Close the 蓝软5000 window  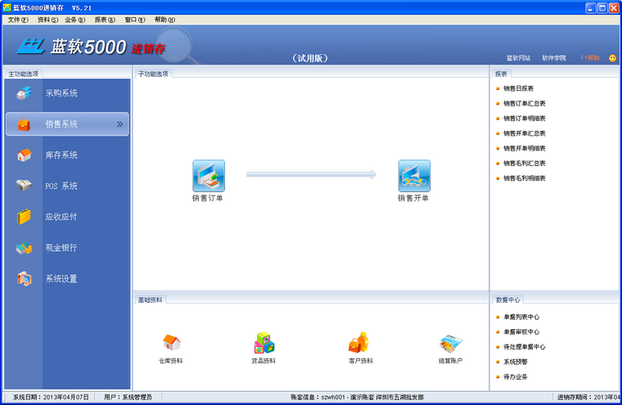614,8
